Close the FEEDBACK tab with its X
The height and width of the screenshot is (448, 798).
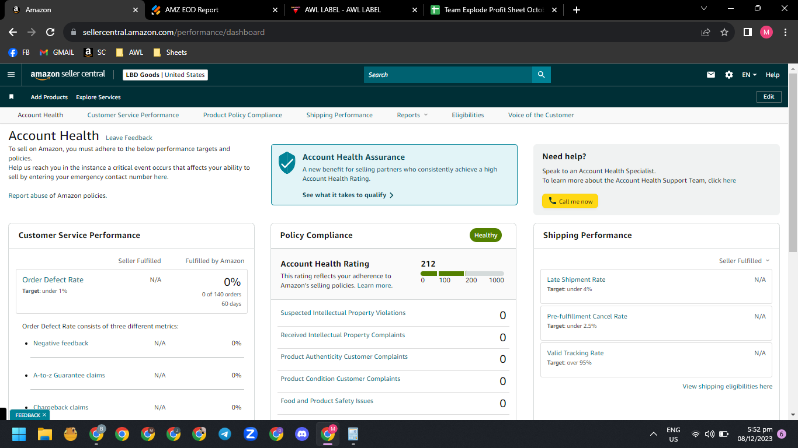[44, 415]
